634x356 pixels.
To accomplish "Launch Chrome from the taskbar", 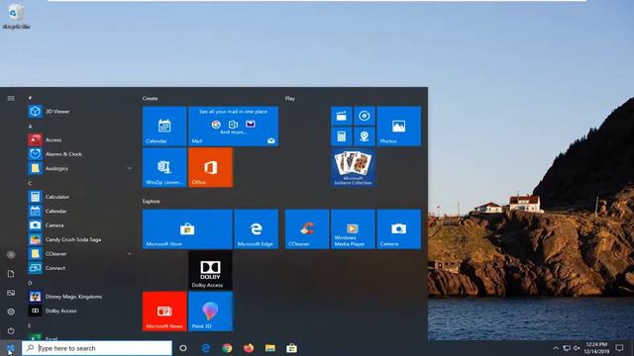I will tap(227, 348).
